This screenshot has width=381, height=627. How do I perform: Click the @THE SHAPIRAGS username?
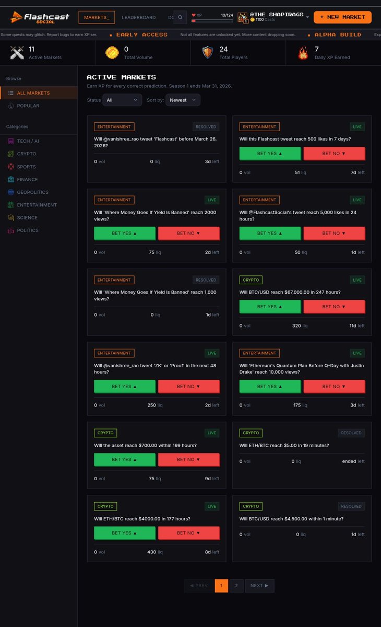[x=277, y=15]
